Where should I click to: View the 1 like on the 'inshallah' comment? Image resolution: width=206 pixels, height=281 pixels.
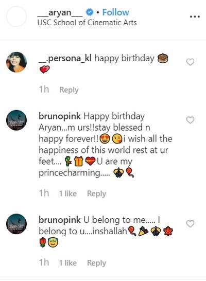[x=68, y=263]
